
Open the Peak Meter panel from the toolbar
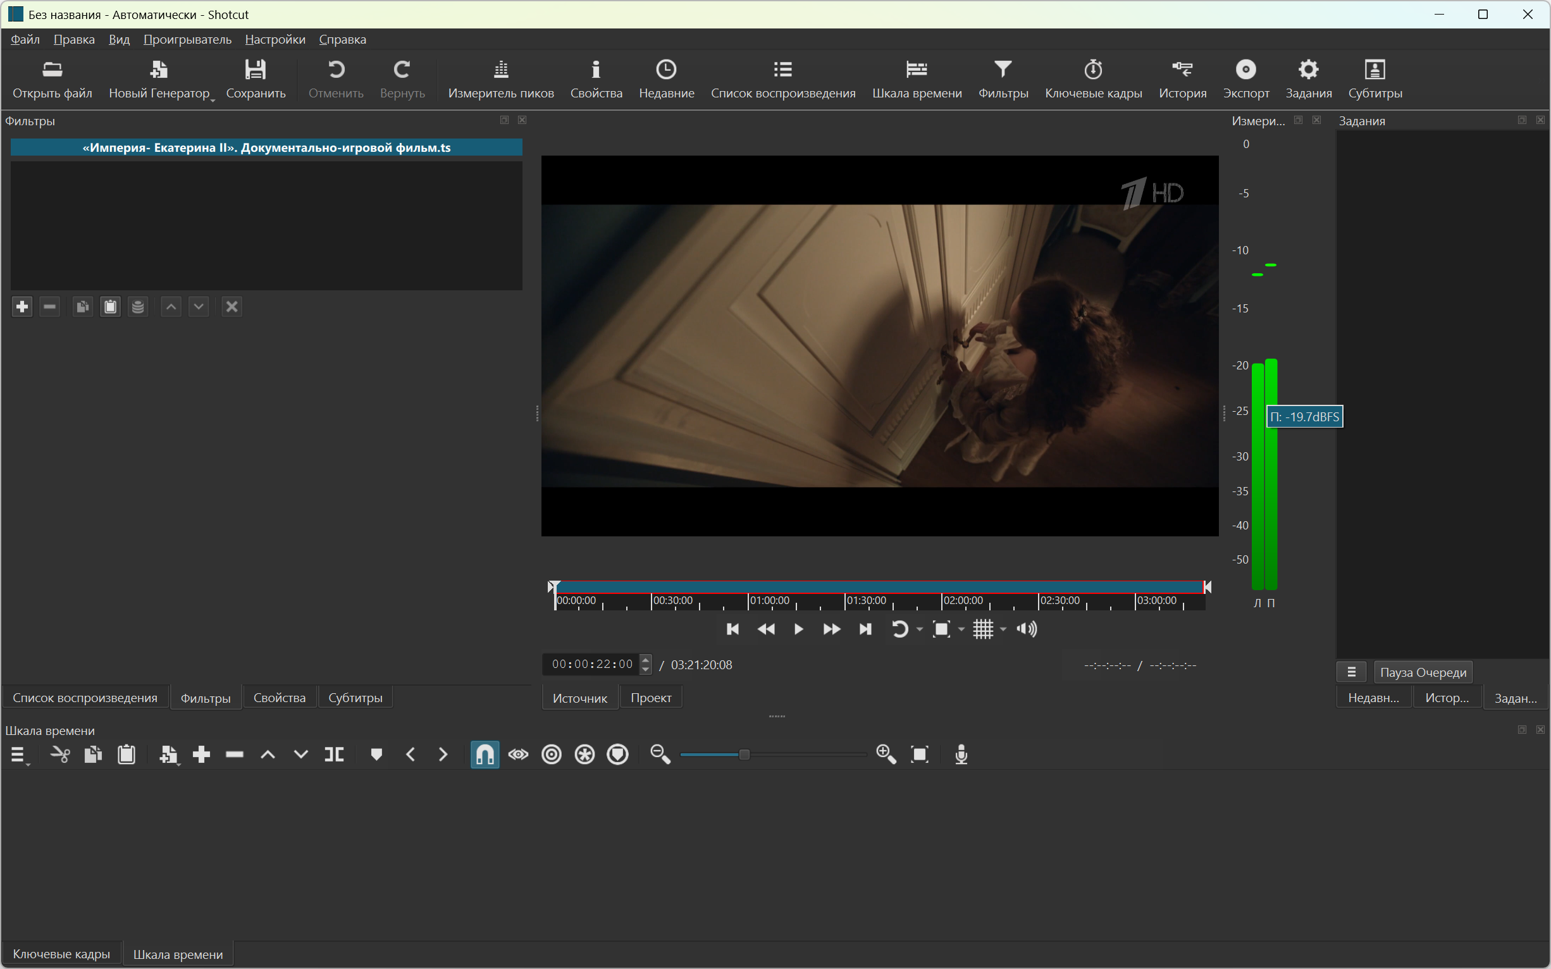pos(500,80)
